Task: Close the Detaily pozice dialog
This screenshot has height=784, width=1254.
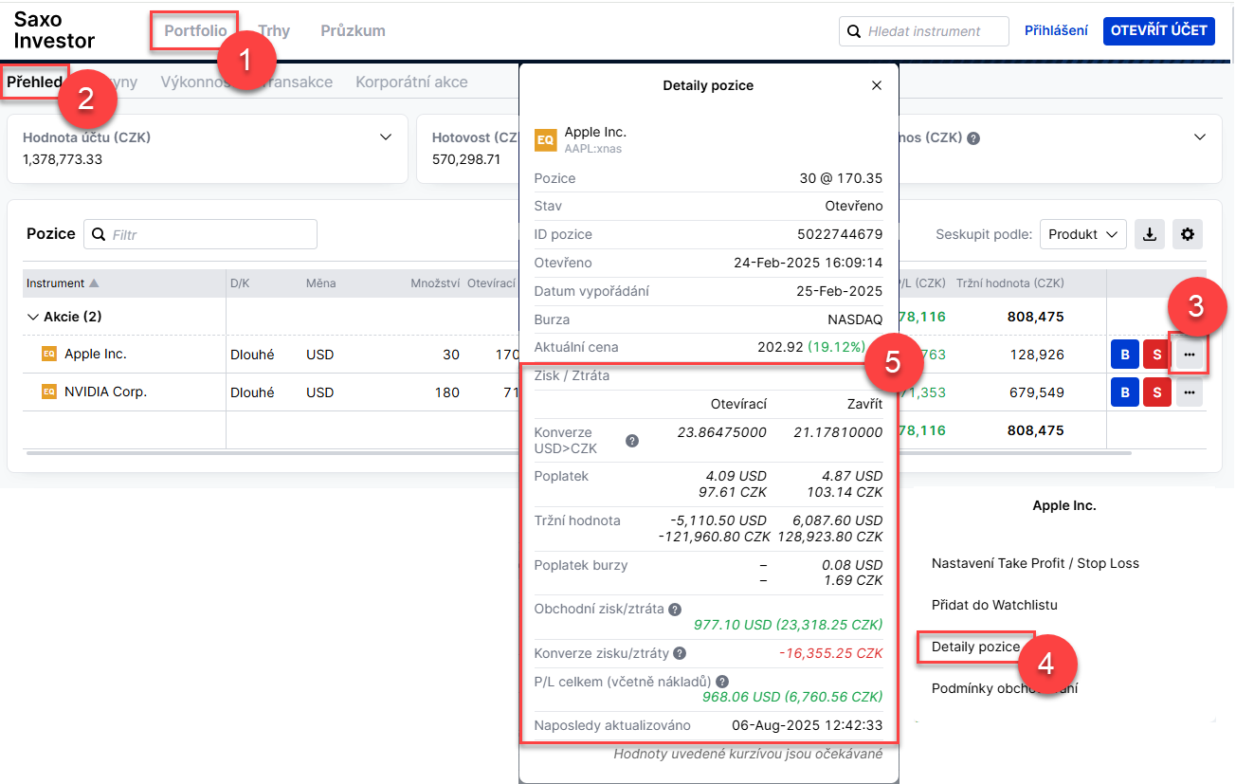Action: click(x=876, y=85)
